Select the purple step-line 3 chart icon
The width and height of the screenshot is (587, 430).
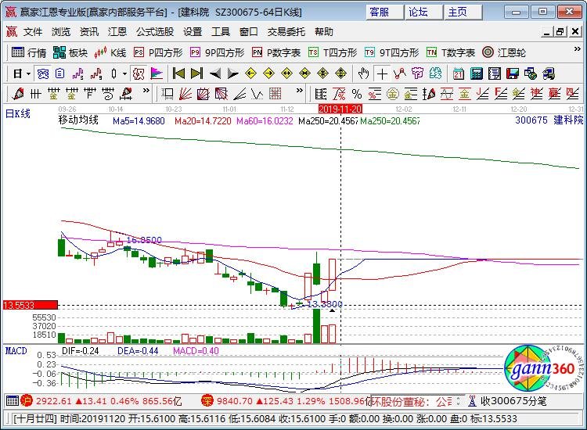tap(77, 73)
